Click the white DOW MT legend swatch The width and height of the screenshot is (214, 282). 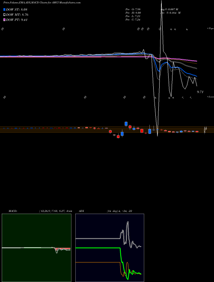5,15
